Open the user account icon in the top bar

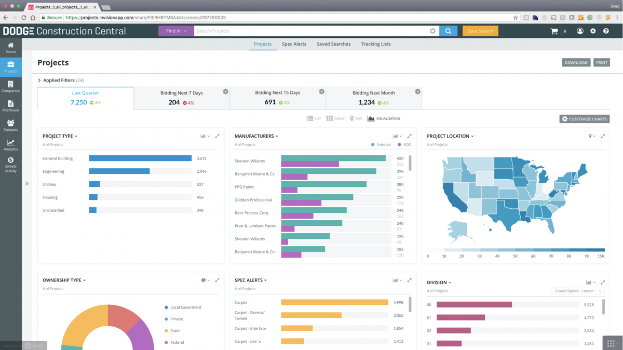(x=580, y=31)
